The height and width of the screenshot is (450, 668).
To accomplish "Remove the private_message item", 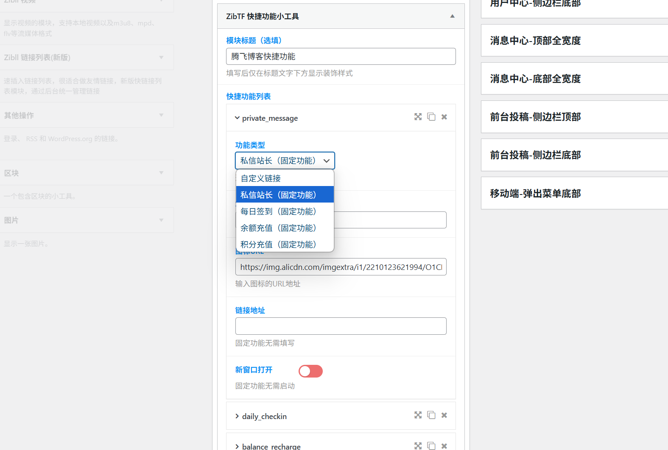I will point(444,117).
